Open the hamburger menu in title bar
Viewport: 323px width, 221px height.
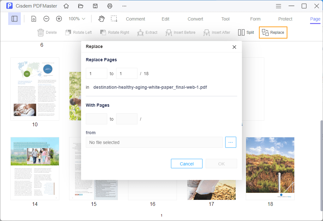coord(279,6)
